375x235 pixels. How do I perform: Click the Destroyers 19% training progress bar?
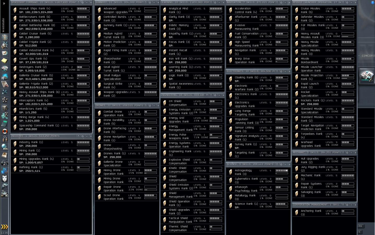click(83, 70)
